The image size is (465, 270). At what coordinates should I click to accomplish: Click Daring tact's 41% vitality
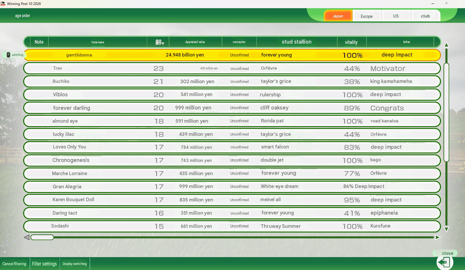pos(352,213)
